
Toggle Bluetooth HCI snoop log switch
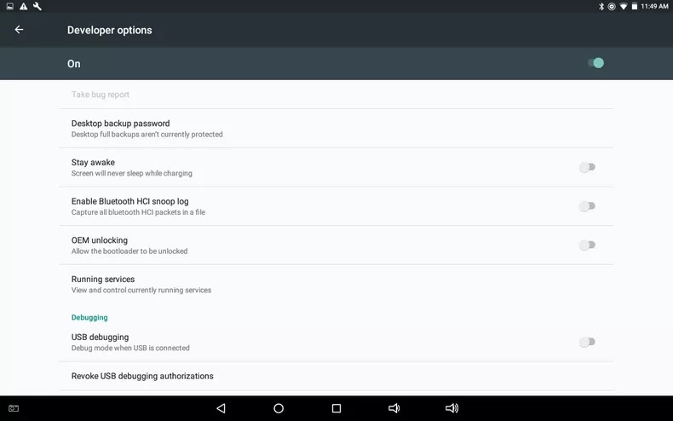pyautogui.click(x=587, y=206)
